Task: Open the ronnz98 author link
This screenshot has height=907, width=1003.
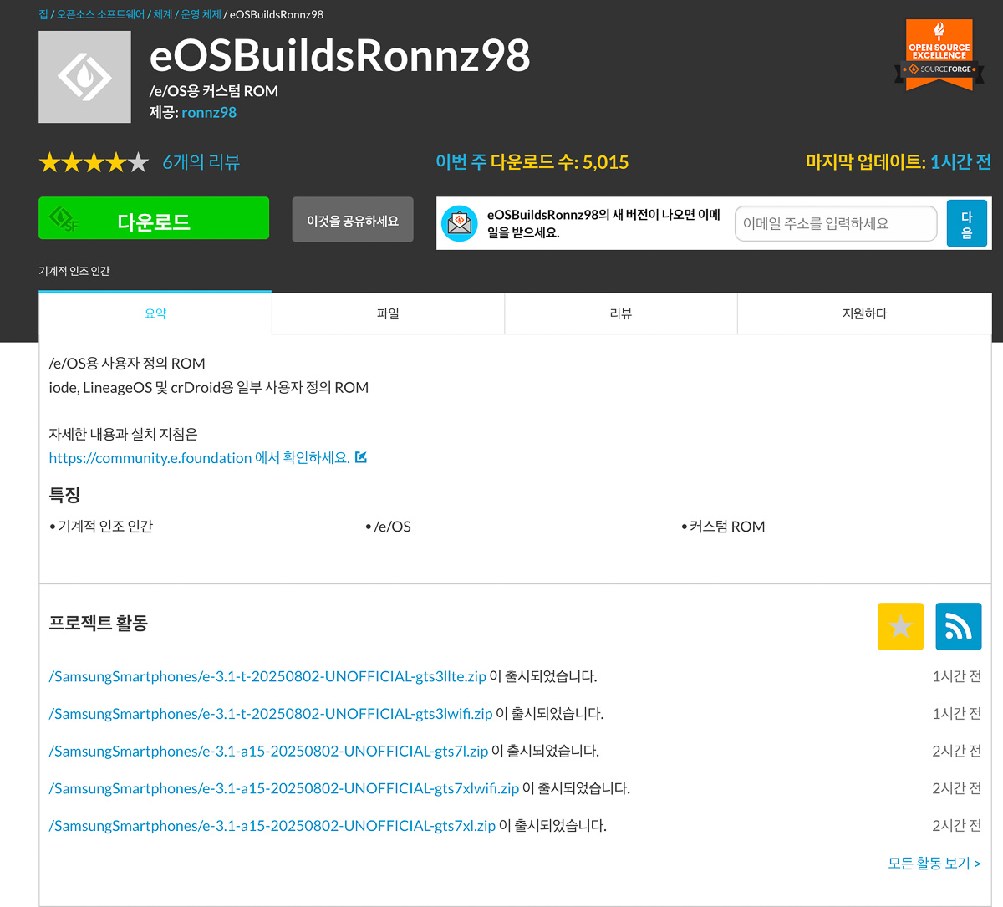Action: click(209, 112)
